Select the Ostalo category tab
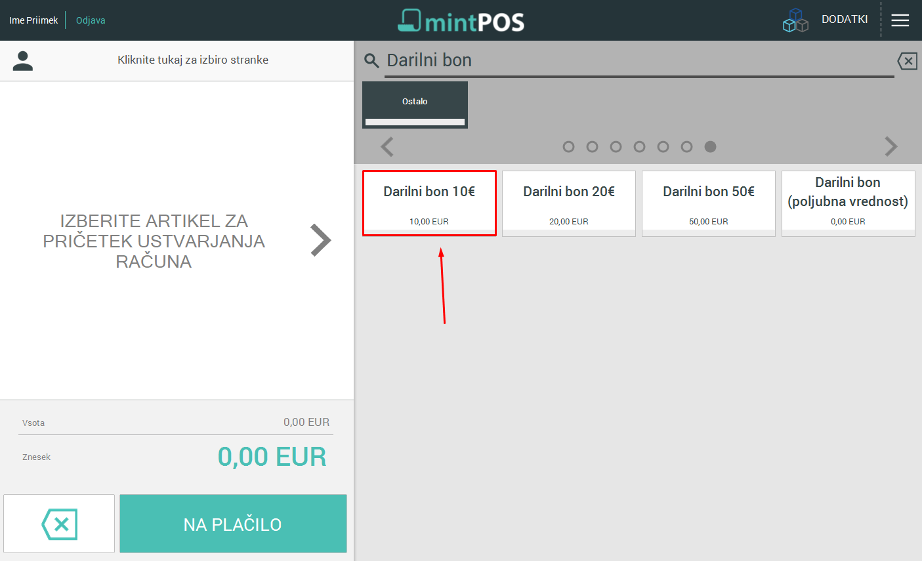This screenshot has width=922, height=561. pyautogui.click(x=415, y=104)
